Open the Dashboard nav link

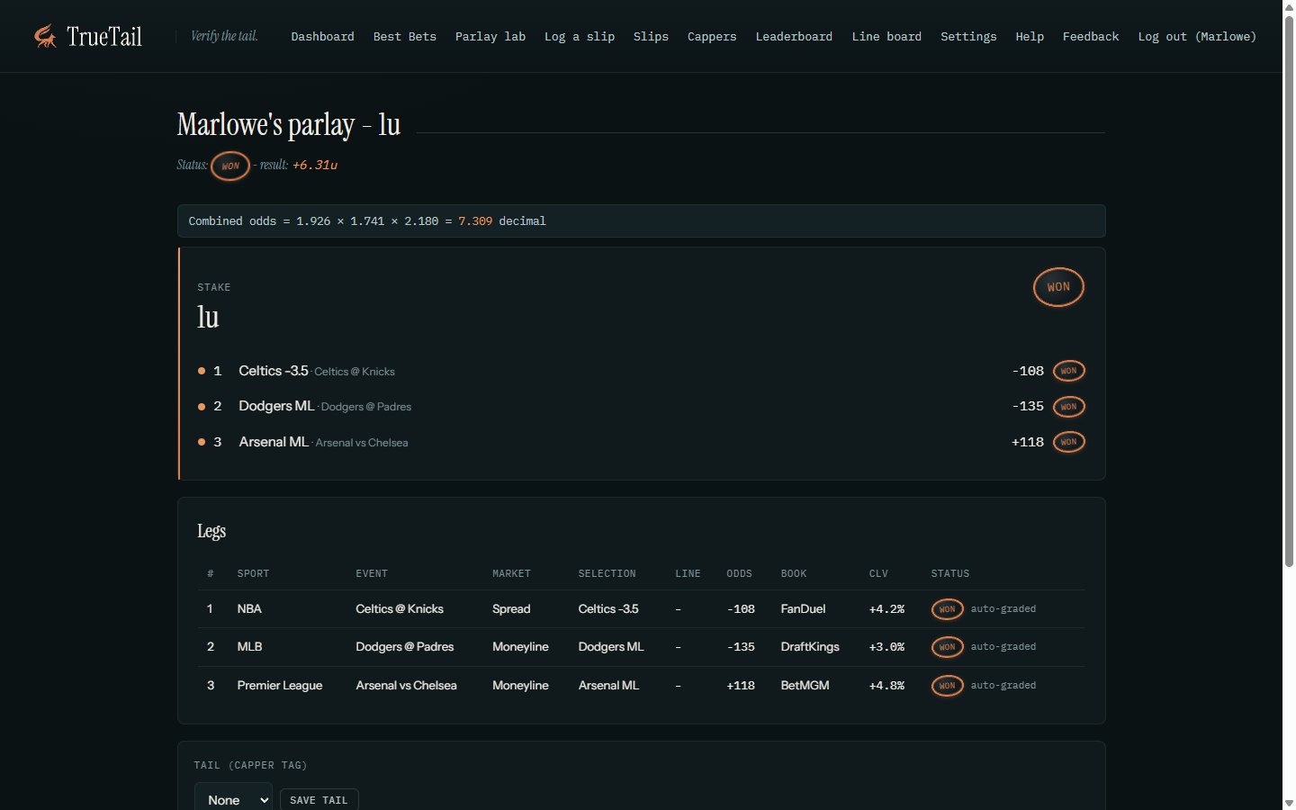pos(322,37)
